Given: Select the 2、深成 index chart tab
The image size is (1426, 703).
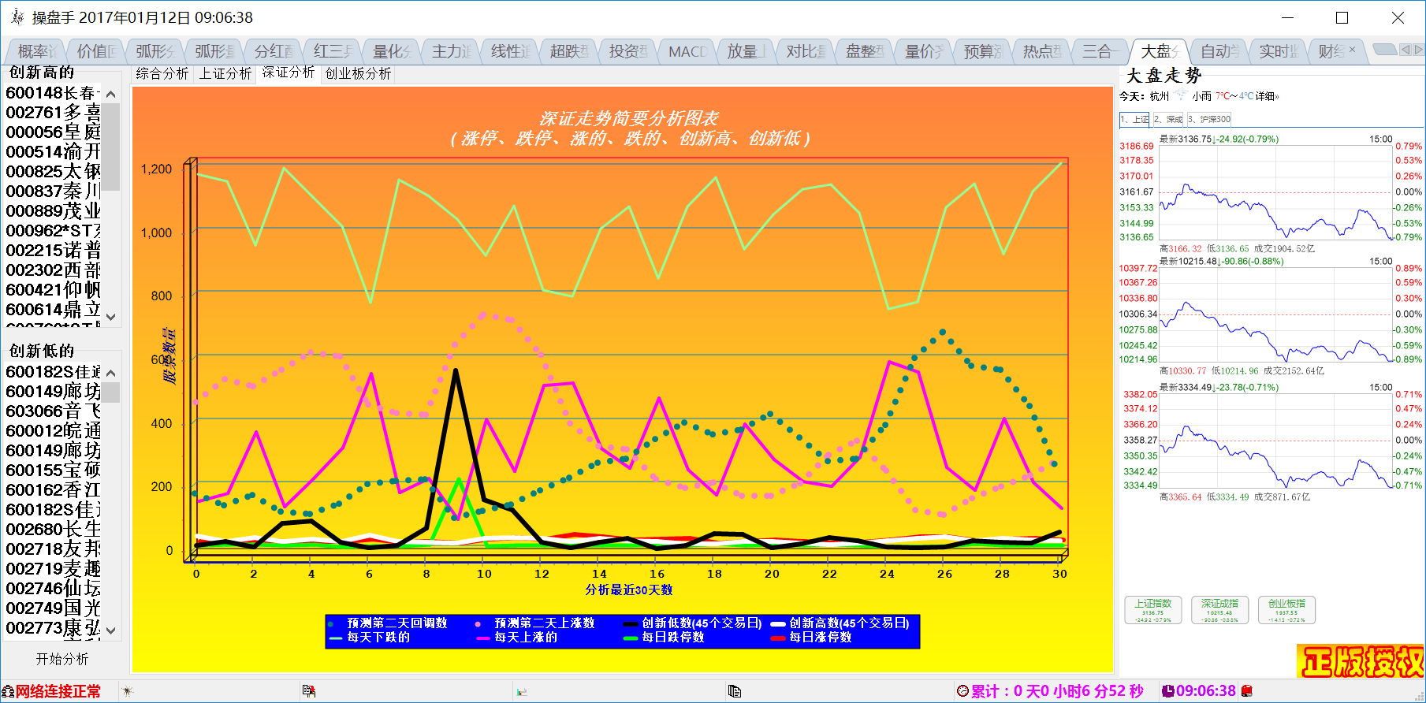Looking at the screenshot, I should (x=1168, y=119).
